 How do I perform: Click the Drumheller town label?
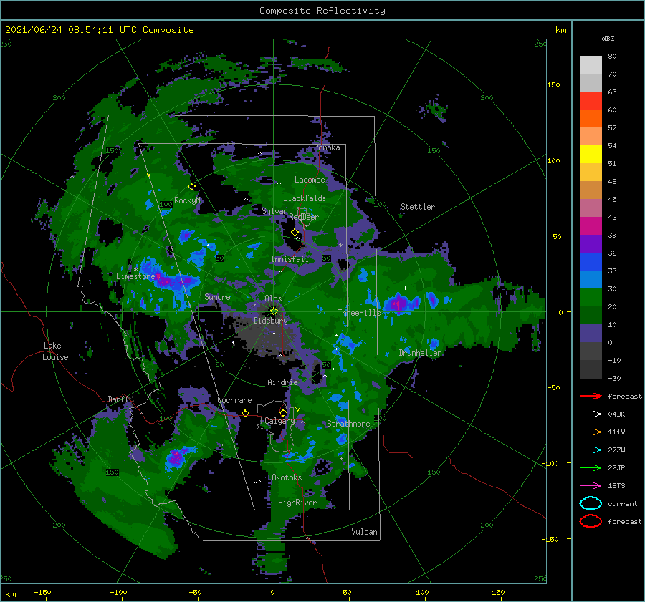(420, 353)
